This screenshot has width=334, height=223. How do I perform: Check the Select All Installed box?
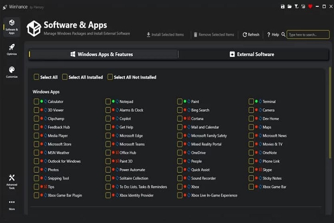(65, 77)
